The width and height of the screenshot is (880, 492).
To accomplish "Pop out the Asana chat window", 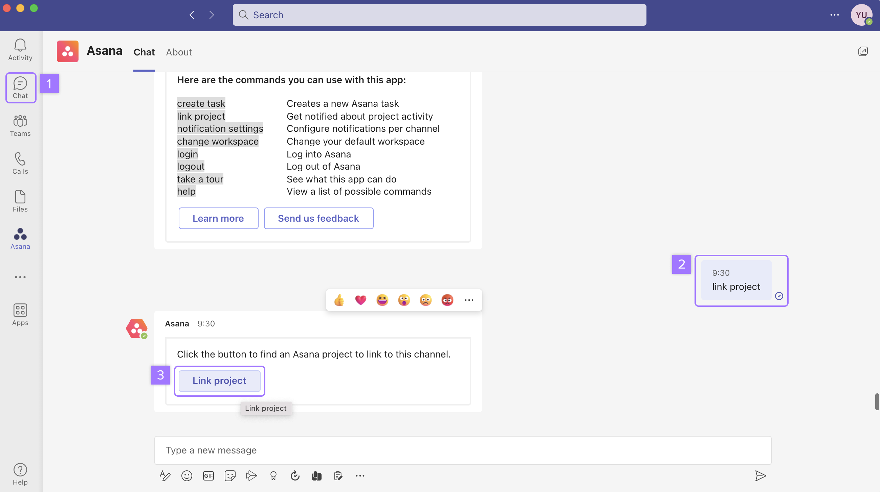I will [x=863, y=51].
